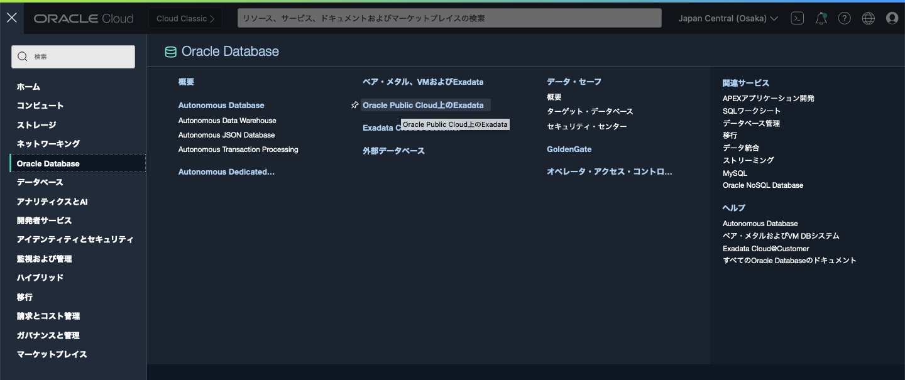Image resolution: width=905 pixels, height=380 pixels.
Task: Open the GoldenGate service link
Action: pos(569,149)
